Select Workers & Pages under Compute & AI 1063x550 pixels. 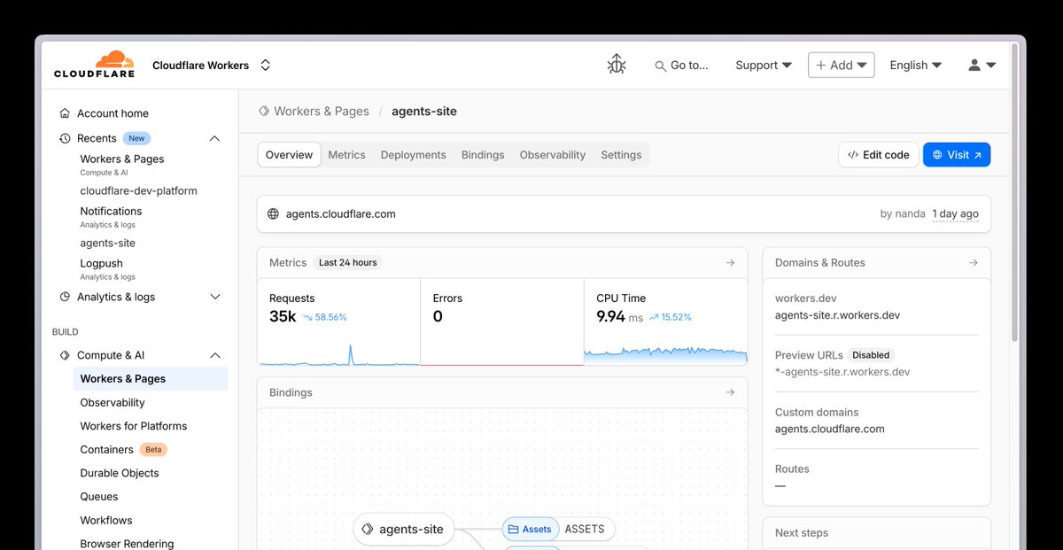click(x=151, y=378)
